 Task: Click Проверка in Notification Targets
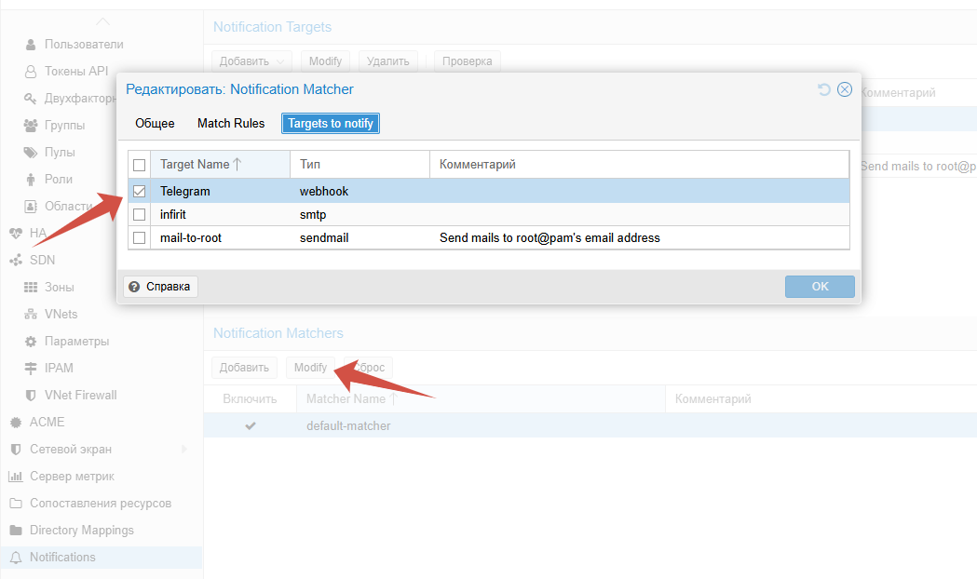pos(468,61)
